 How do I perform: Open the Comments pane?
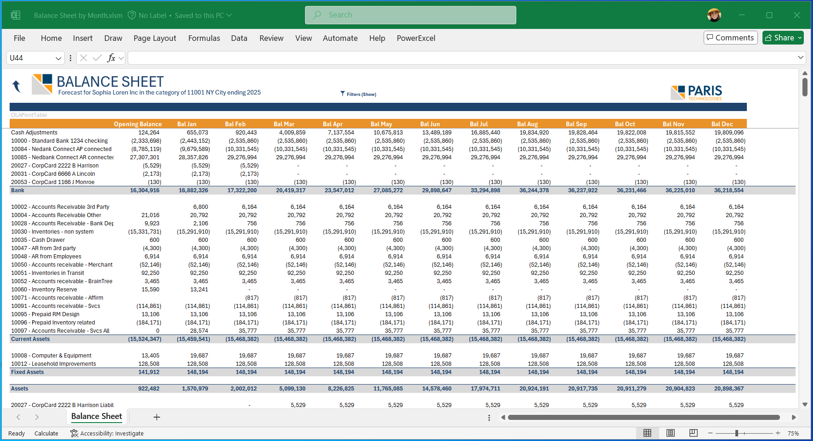click(x=730, y=38)
